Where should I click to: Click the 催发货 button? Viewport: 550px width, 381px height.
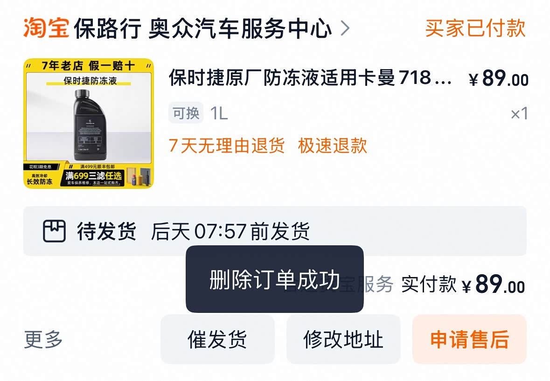click(x=217, y=339)
